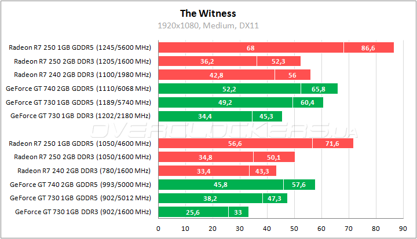Click the 71,6 value on the red bar
Viewport: 417px width, 239px height.
pos(332,143)
